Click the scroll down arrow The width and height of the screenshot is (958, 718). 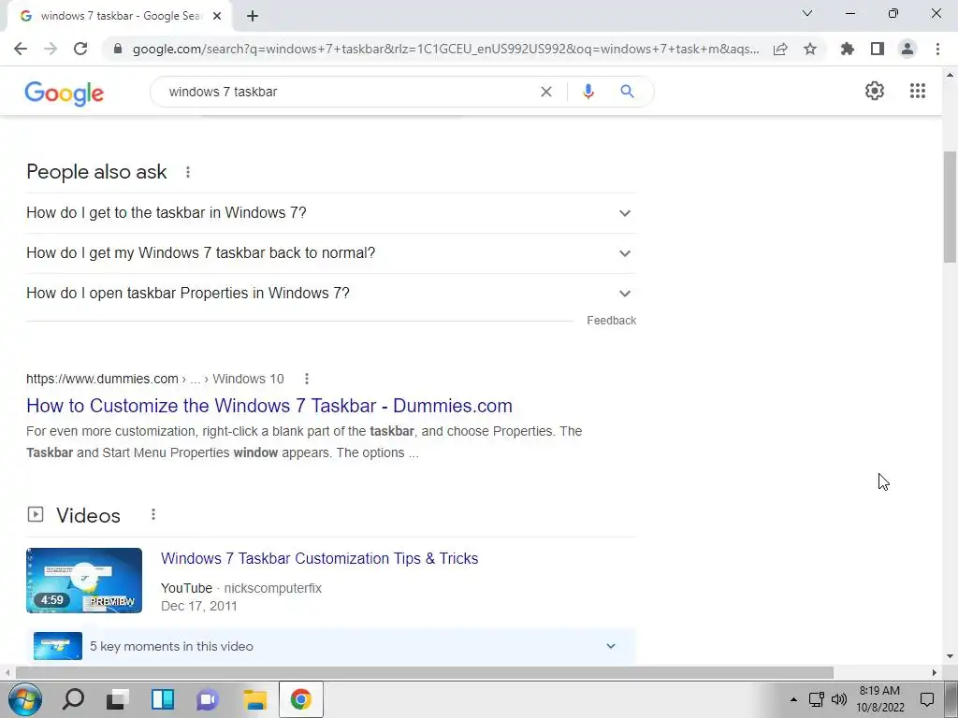click(x=951, y=657)
